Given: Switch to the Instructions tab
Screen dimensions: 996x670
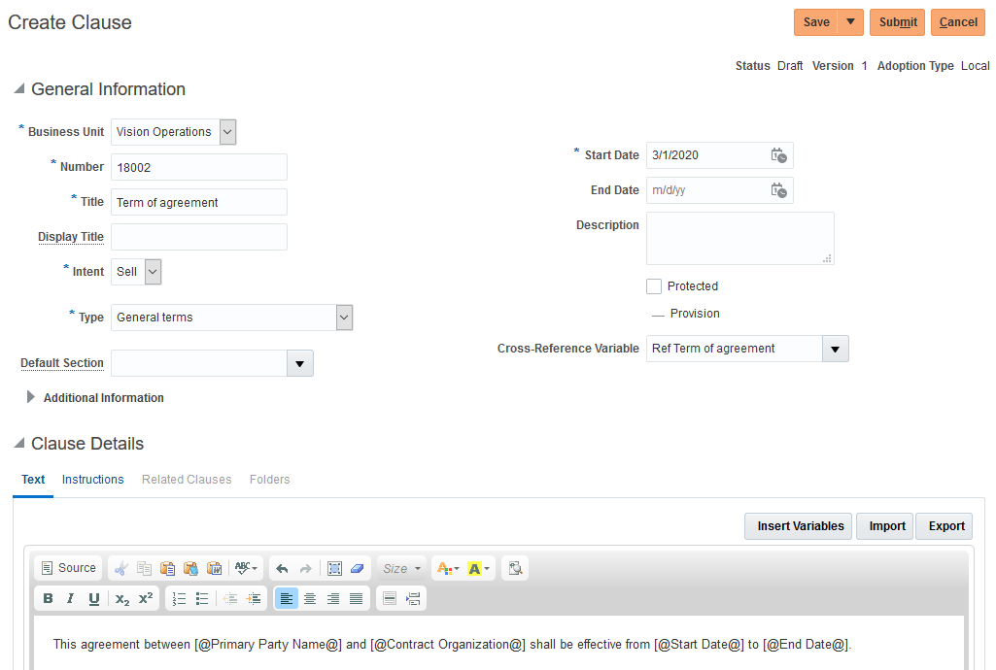Looking at the screenshot, I should (92, 480).
